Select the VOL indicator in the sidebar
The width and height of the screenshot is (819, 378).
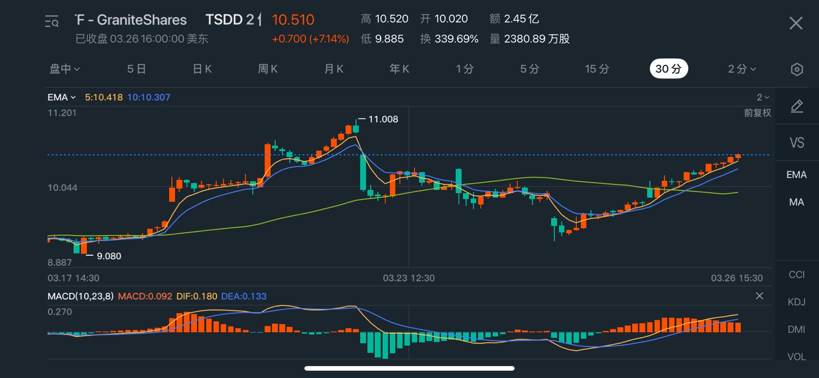pyautogui.click(x=797, y=357)
